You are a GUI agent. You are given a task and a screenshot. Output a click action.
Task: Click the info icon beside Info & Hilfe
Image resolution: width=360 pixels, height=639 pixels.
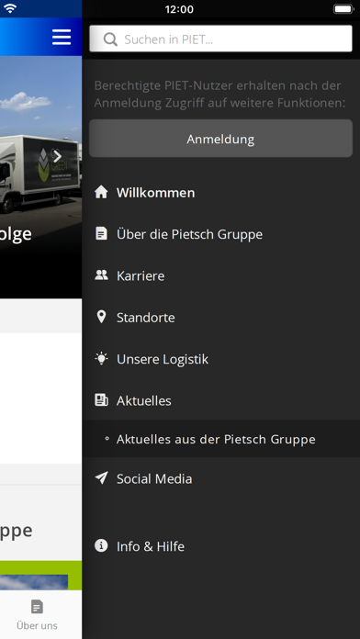point(101,545)
